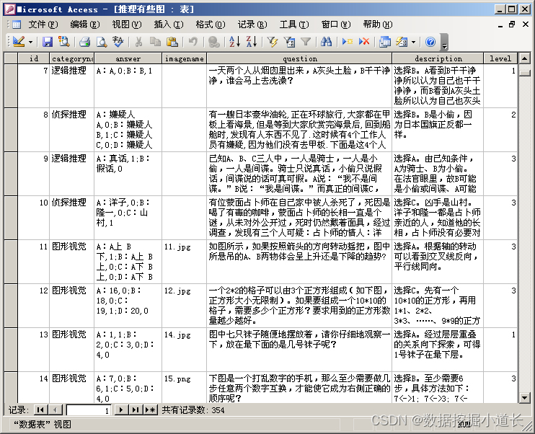Click the record number input field
This screenshot has width=535, height=434.
click(89, 410)
